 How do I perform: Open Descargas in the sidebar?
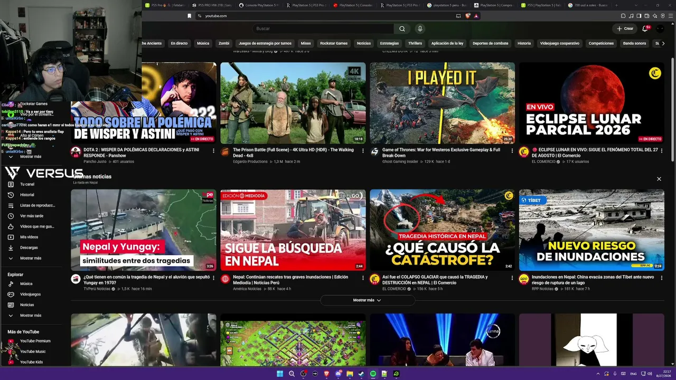pos(24,248)
